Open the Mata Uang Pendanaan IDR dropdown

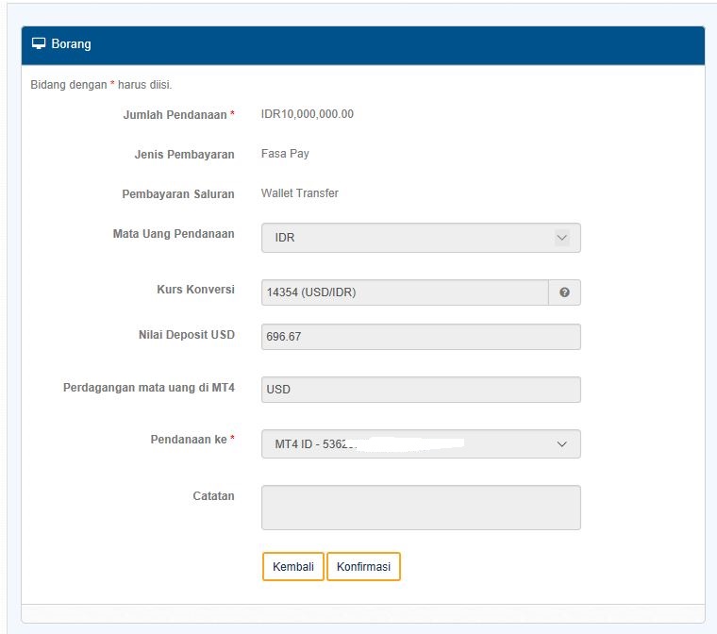click(x=421, y=238)
